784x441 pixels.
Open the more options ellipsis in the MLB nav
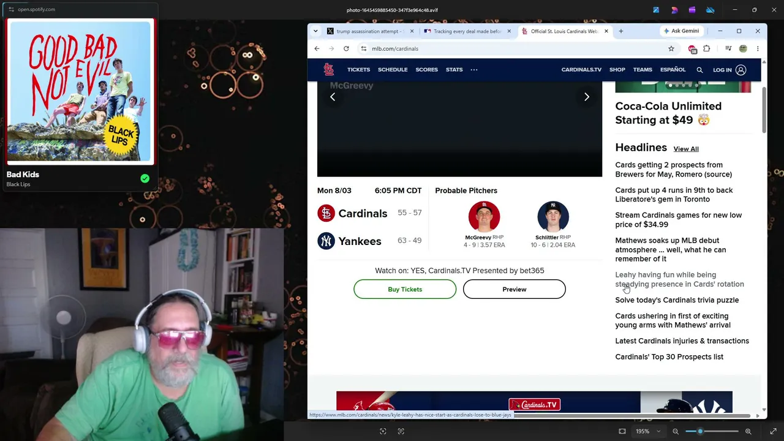pos(474,70)
